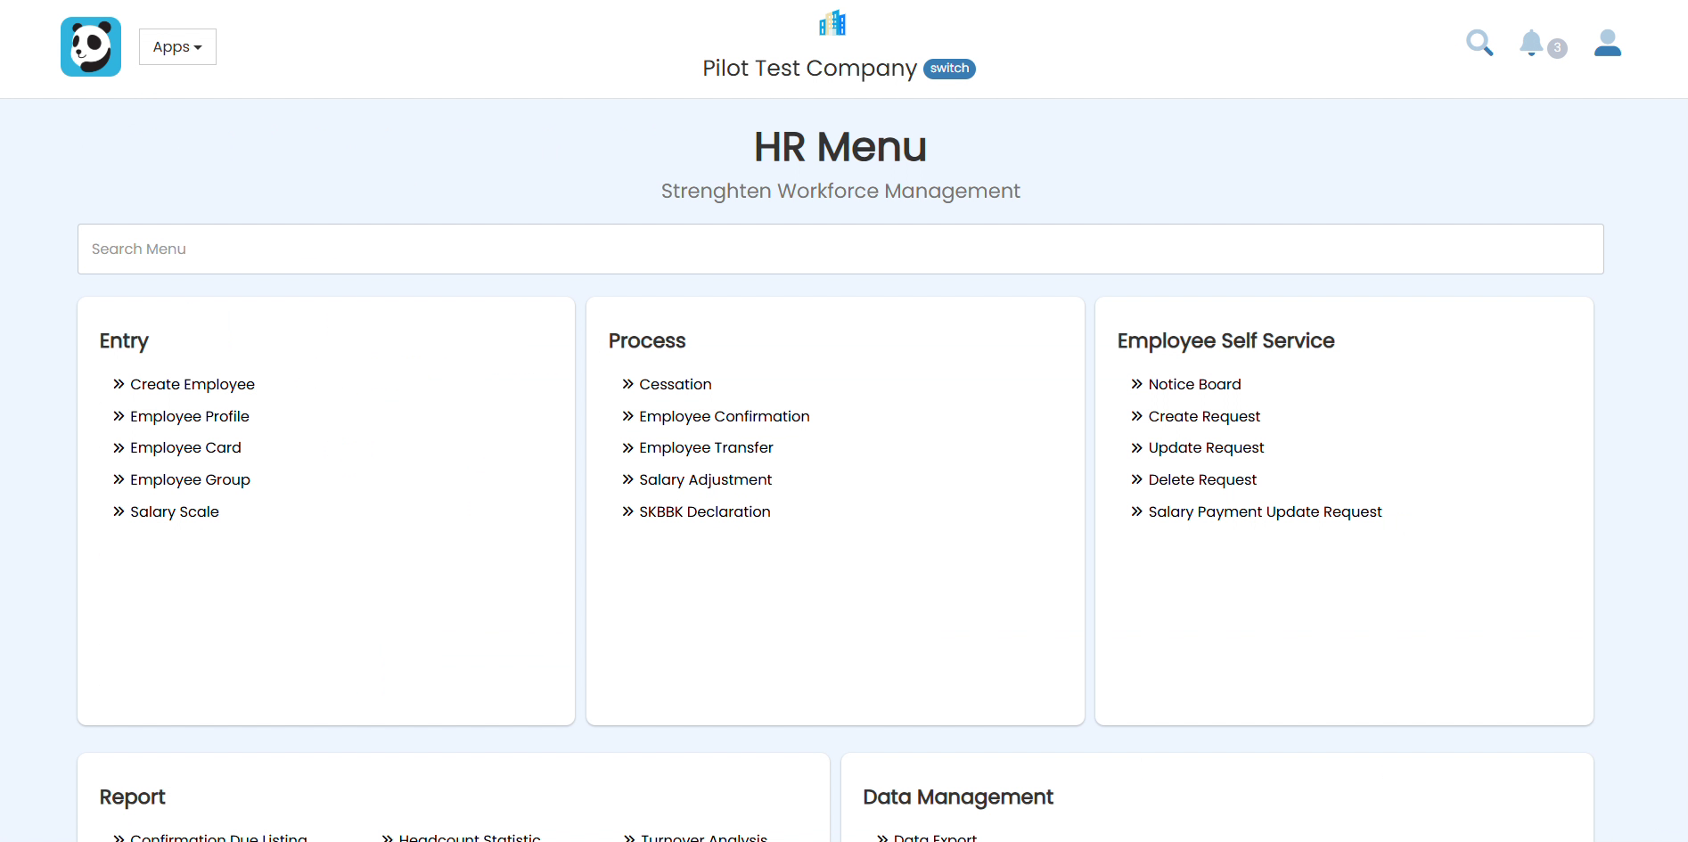The height and width of the screenshot is (842, 1688).
Task: Click the panda logo icon
Action: click(x=91, y=46)
